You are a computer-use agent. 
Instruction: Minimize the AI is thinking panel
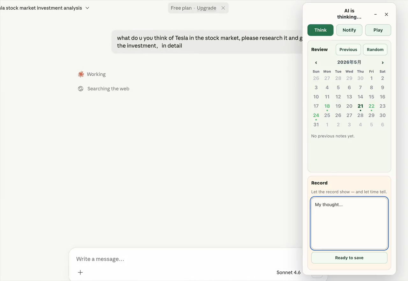375,14
